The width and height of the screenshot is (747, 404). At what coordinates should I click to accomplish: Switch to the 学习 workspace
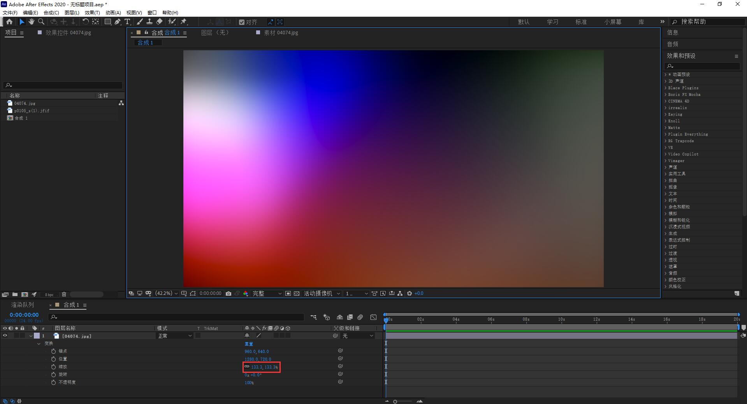(x=552, y=22)
